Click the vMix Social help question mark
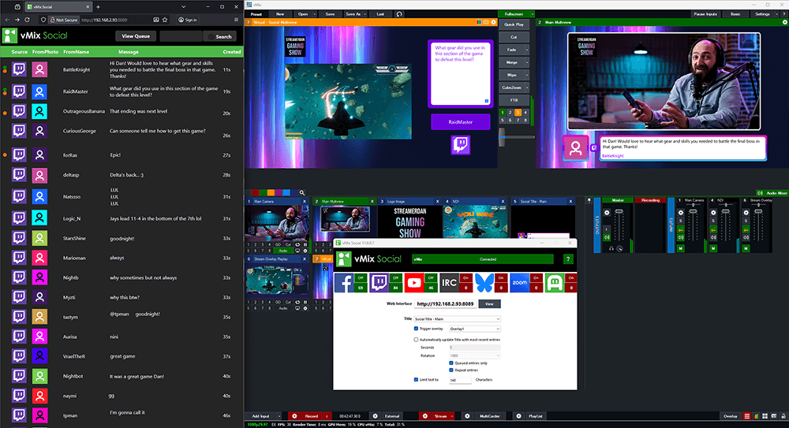Viewport: 789px width, 428px height. coord(567,259)
